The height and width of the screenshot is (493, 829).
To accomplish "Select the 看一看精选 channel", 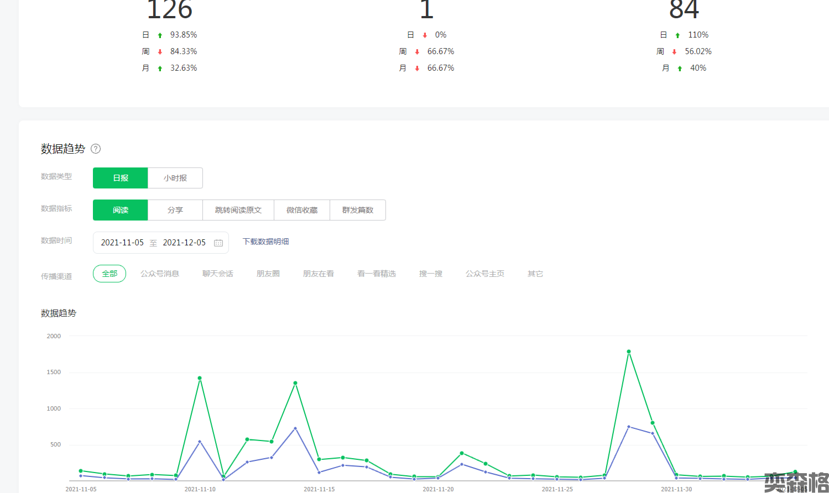I will pyautogui.click(x=377, y=274).
